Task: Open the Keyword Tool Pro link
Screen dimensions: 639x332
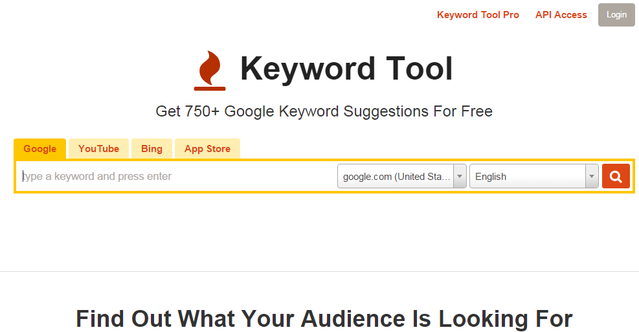Action: 478,15
